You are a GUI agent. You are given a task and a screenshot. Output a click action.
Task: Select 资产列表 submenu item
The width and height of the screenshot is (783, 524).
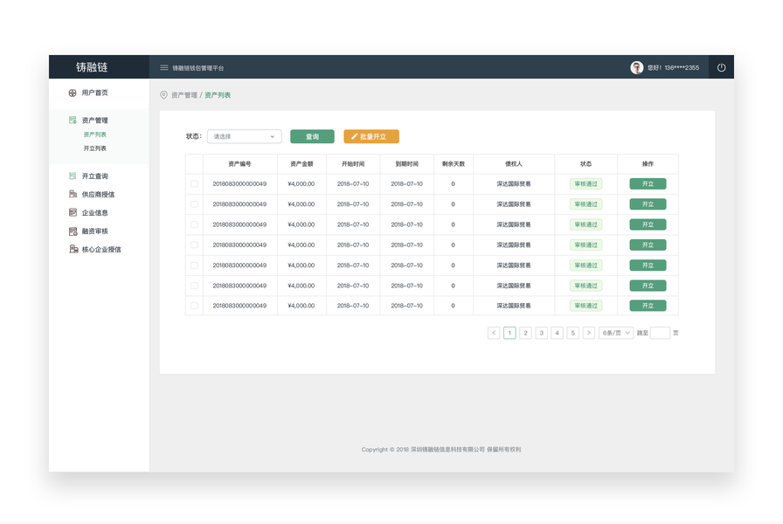(95, 134)
